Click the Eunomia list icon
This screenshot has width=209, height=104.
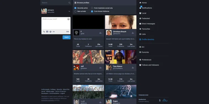pyautogui.click(x=140, y=52)
